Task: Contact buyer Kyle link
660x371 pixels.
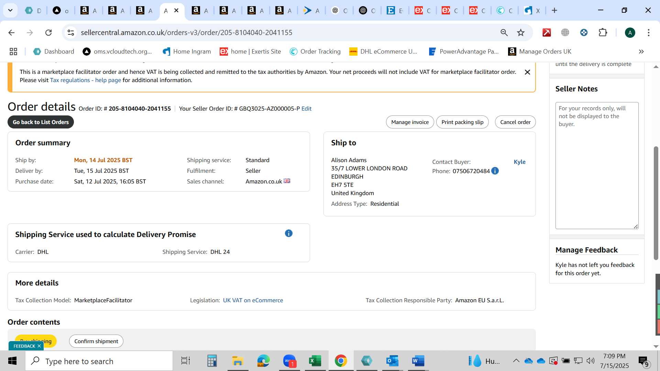Action: [x=519, y=162]
